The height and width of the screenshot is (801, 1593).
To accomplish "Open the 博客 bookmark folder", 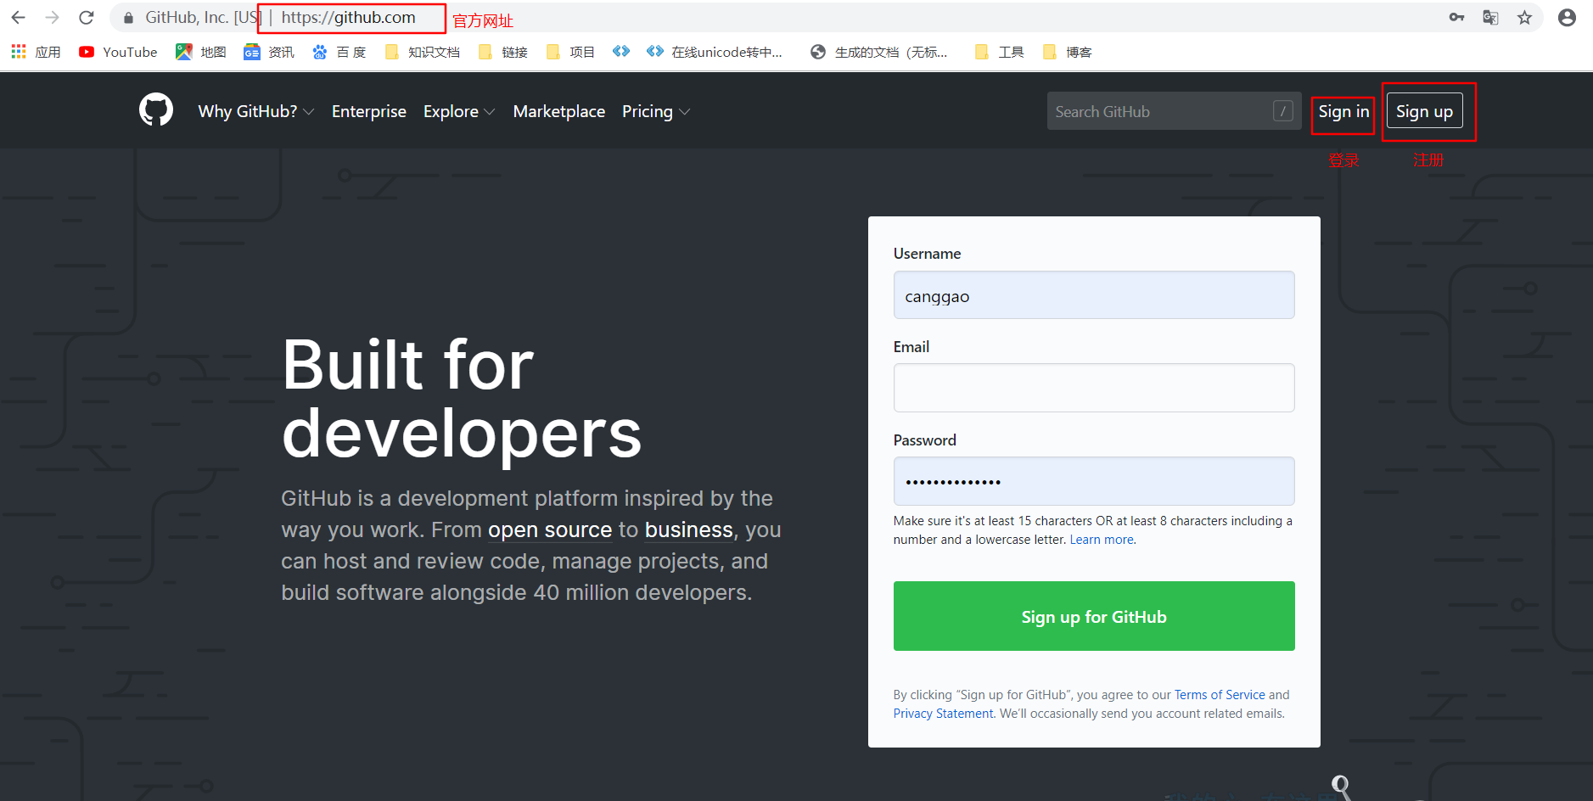I will (1068, 52).
